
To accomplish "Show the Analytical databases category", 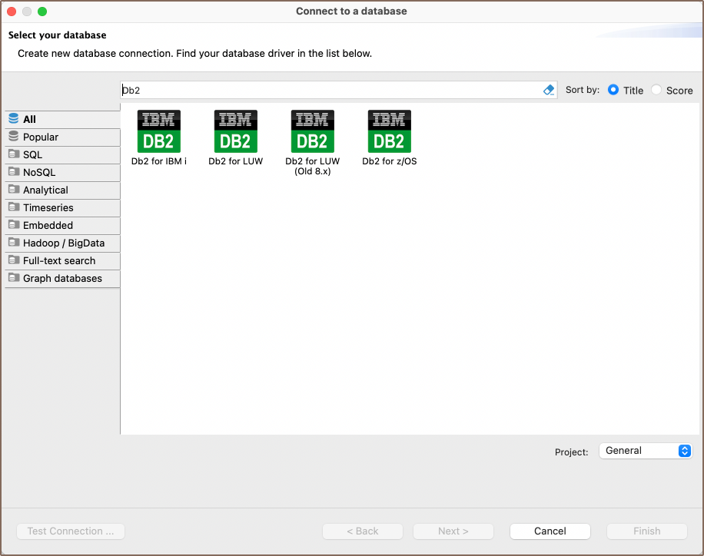I will 45,190.
